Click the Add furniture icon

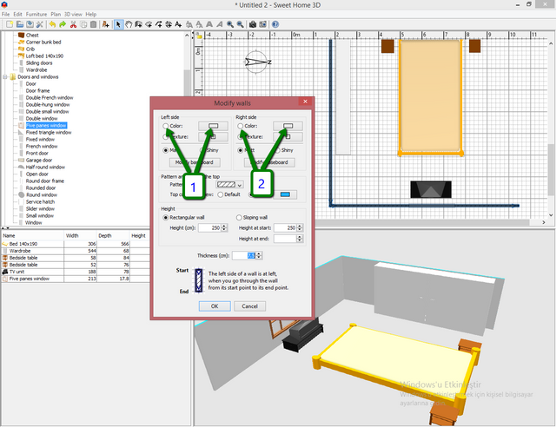pos(104,25)
